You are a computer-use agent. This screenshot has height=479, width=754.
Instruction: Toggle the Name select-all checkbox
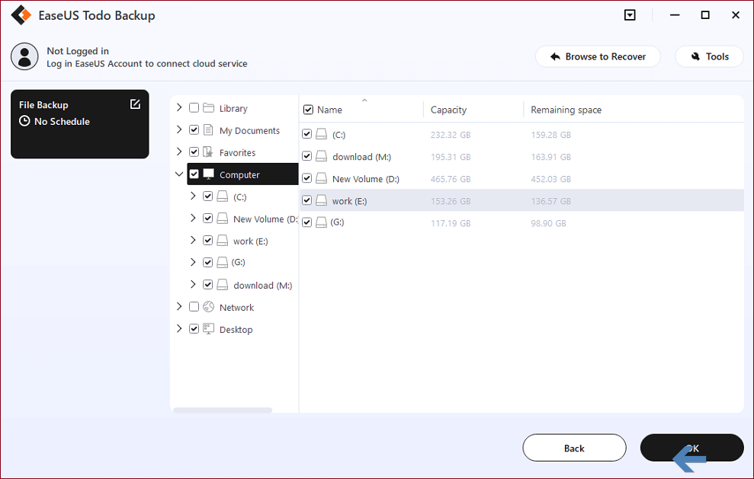click(308, 110)
